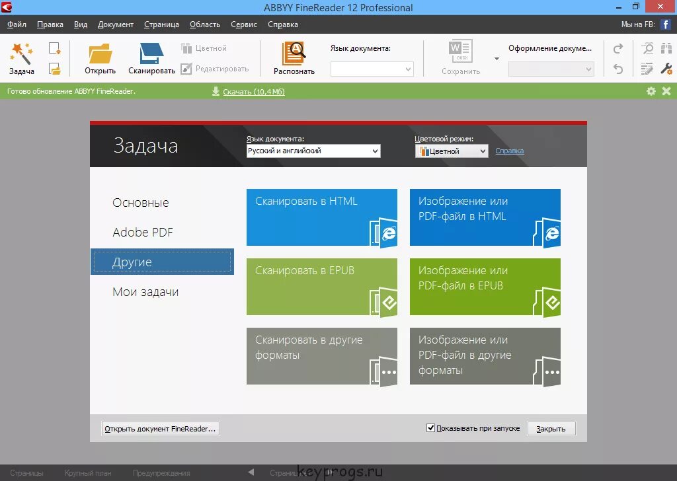The width and height of the screenshot is (677, 481).
Task: Start Сканировать в другие форматы task
Action: (x=322, y=356)
